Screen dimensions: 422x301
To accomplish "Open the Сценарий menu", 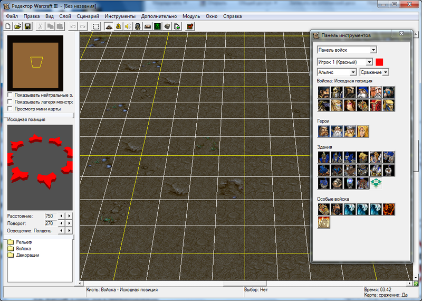I will [88, 16].
